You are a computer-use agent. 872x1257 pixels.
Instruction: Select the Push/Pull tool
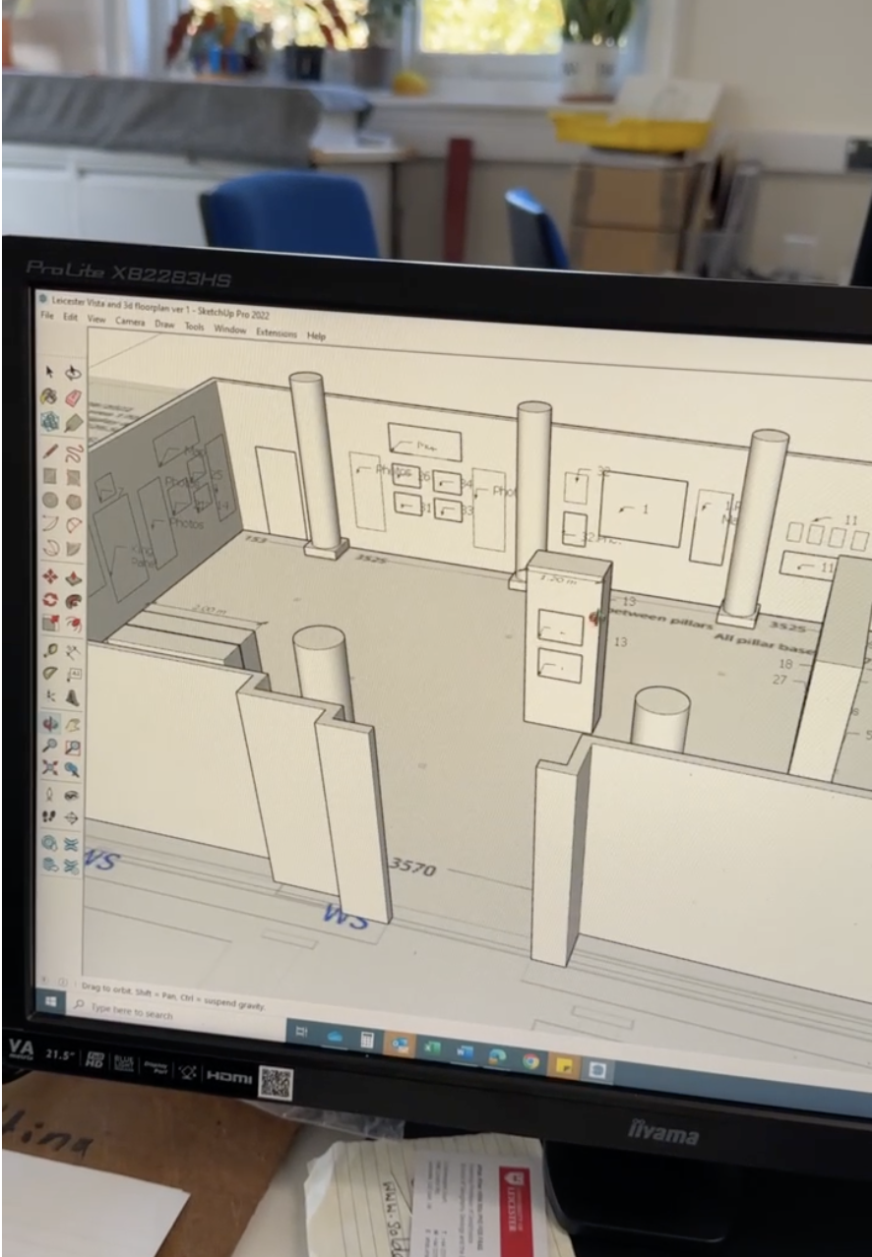(x=73, y=578)
